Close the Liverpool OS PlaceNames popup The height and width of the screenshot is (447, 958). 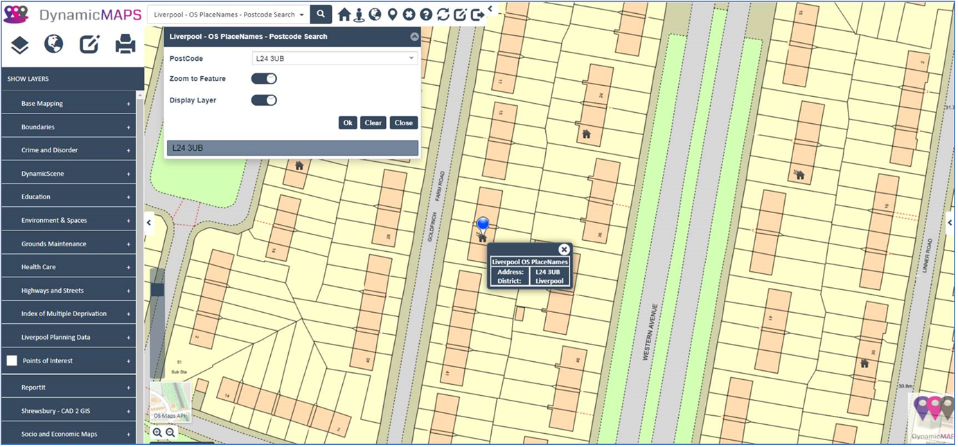(564, 249)
